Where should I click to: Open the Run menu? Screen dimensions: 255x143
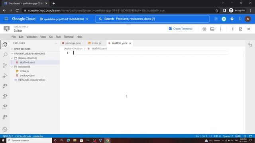point(58,37)
